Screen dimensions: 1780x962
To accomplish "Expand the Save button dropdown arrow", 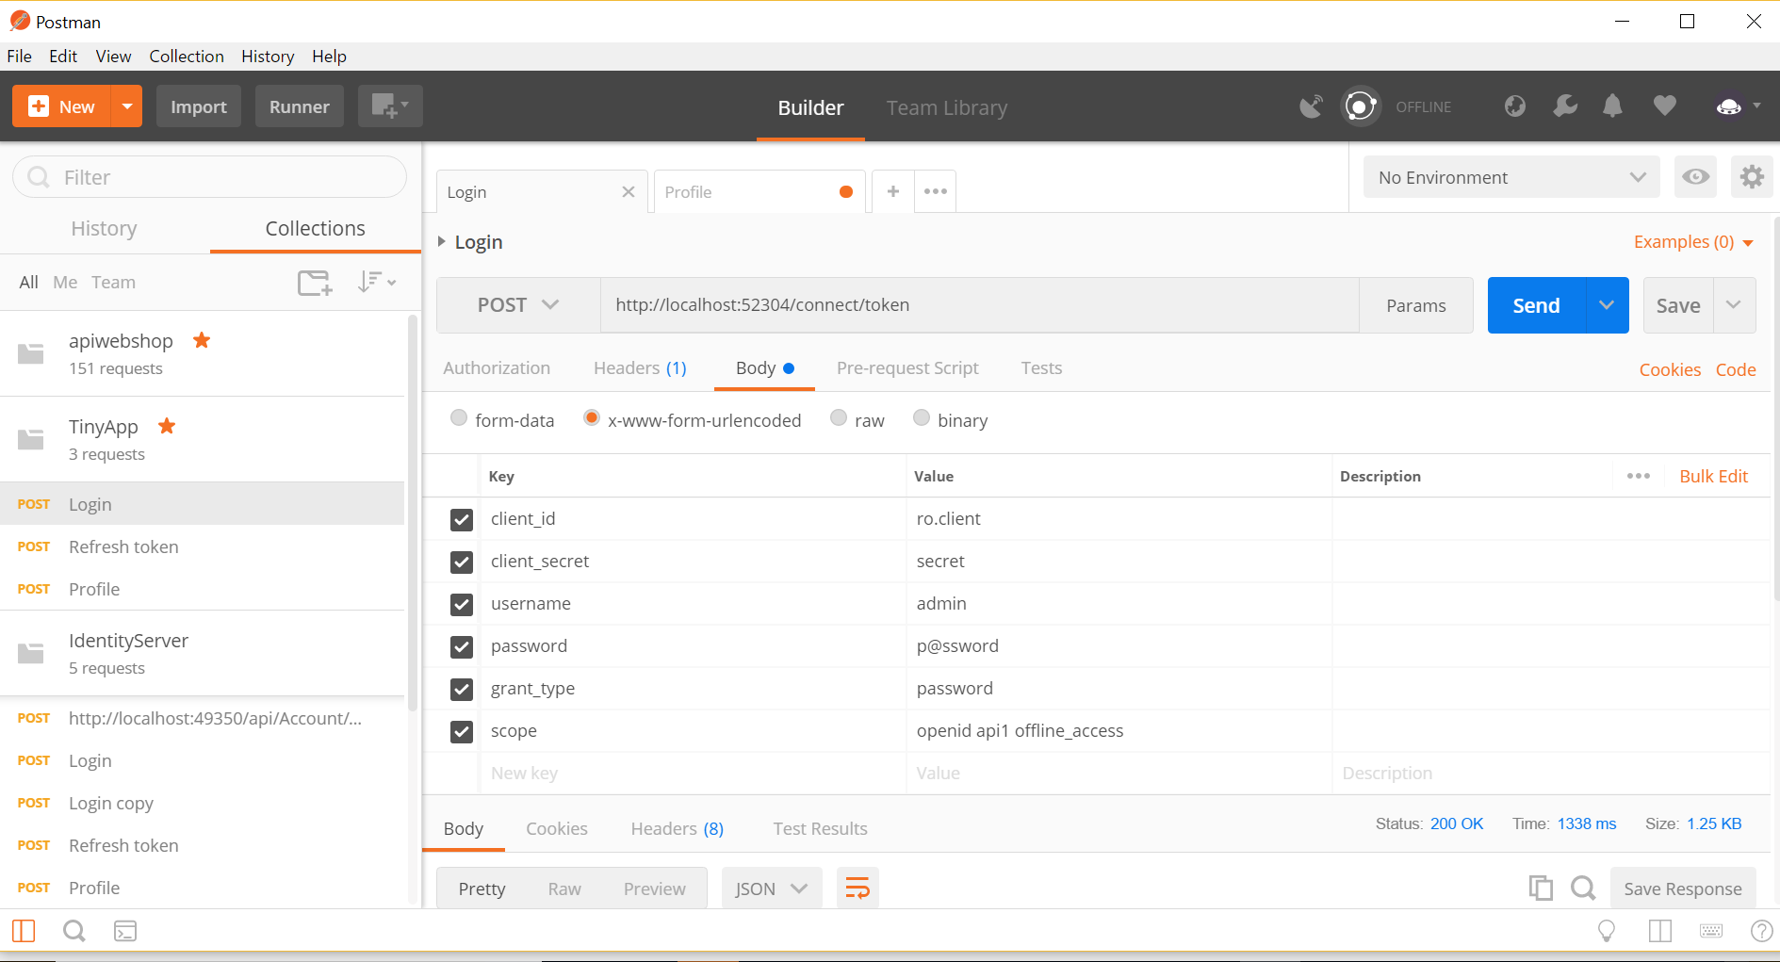I will click(1734, 305).
